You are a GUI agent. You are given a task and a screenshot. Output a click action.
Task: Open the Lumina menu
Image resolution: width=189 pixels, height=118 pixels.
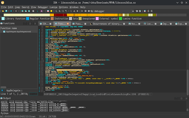click(x=53, y=7)
